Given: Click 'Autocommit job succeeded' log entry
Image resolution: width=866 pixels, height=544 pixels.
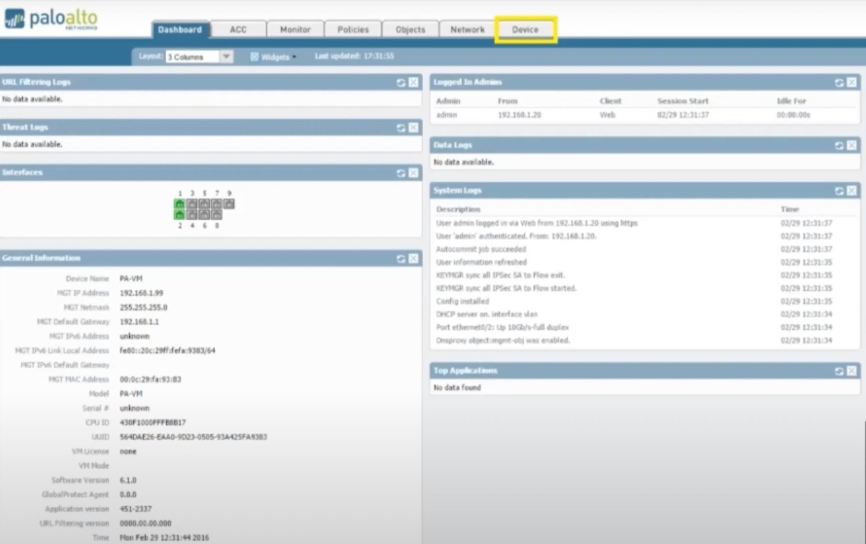Looking at the screenshot, I should click(481, 249).
